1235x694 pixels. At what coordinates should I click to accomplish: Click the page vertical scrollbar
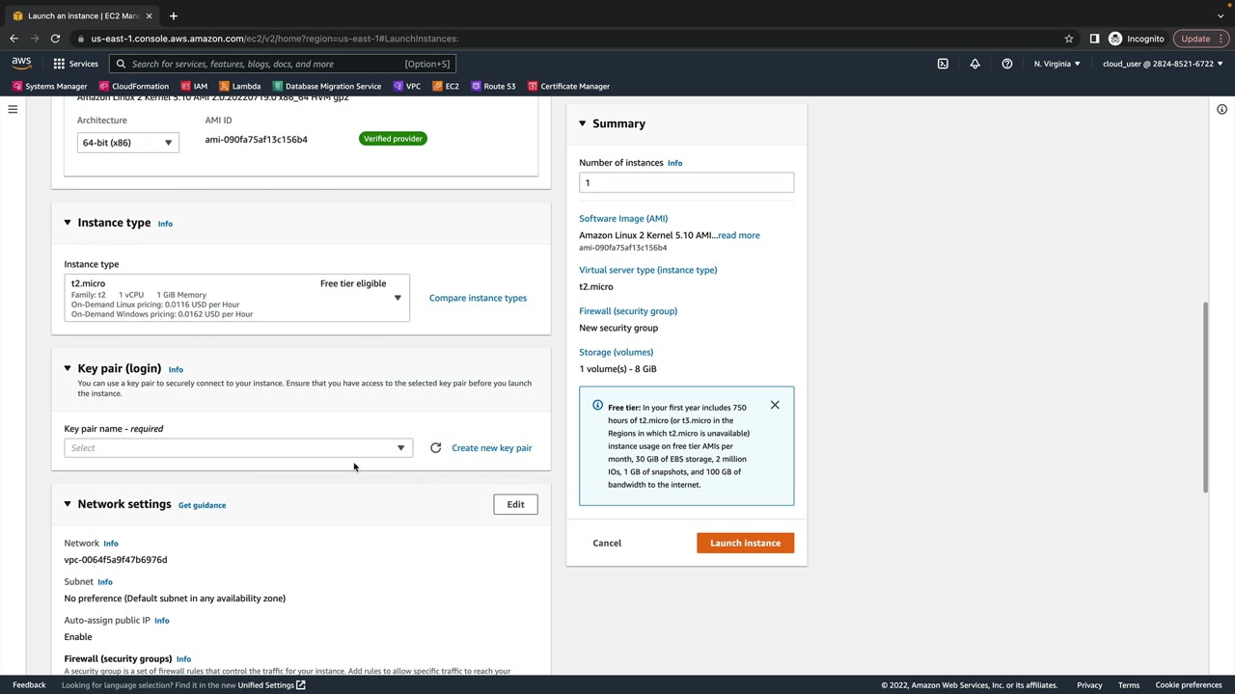[x=1205, y=397]
